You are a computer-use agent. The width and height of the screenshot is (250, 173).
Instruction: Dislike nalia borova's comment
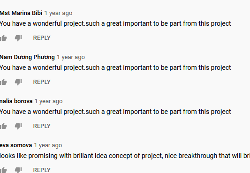[18, 126]
